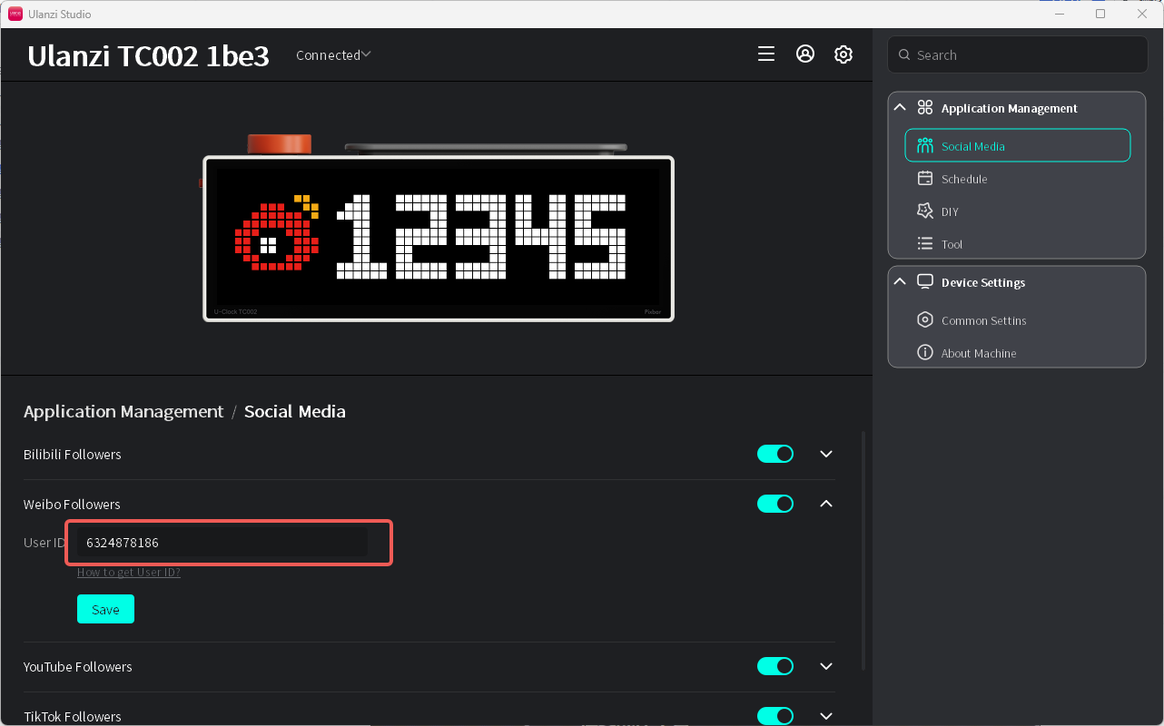Viewport: 1164px width, 726px height.
Task: Collapse the Weibo Followers section
Action: click(826, 504)
